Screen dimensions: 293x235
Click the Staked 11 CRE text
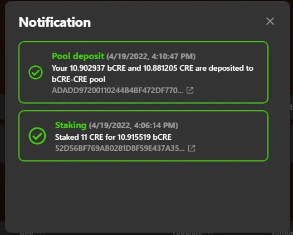pyautogui.click(x=79, y=138)
